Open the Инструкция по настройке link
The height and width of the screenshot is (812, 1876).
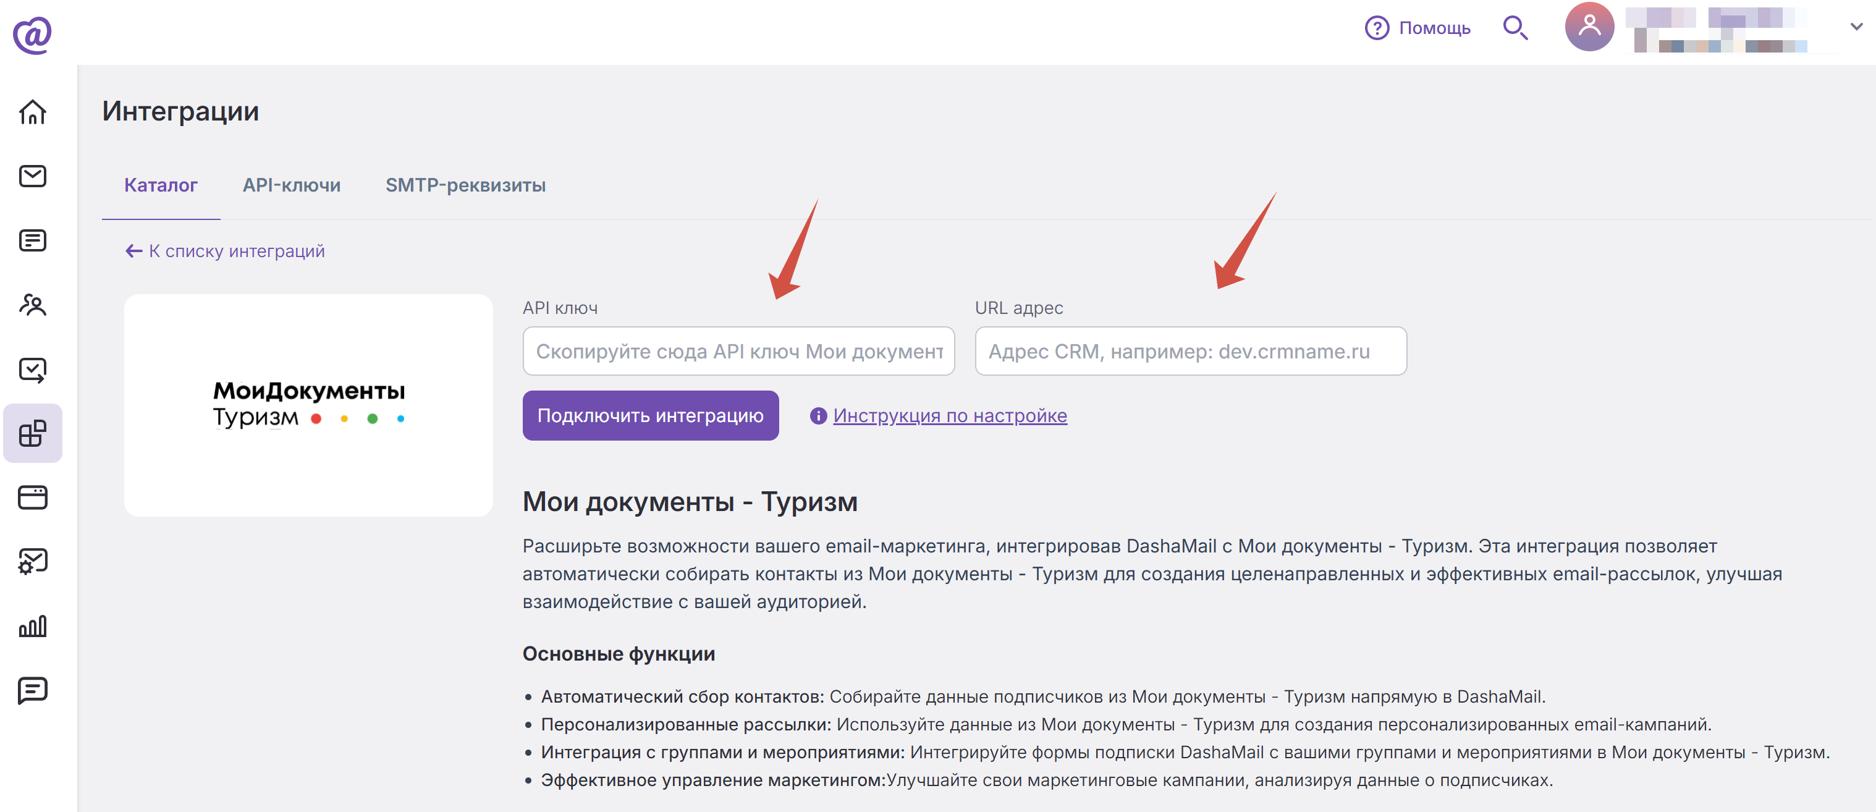coord(950,416)
